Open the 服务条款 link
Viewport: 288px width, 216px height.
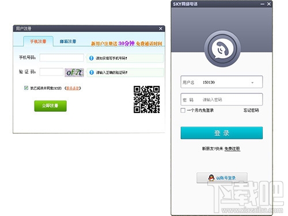click(73, 88)
